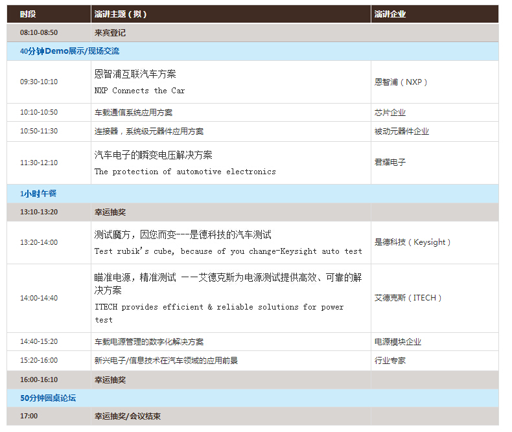Click the 1小时午餐 section heading
The height and width of the screenshot is (432, 512).
[x=38, y=194]
